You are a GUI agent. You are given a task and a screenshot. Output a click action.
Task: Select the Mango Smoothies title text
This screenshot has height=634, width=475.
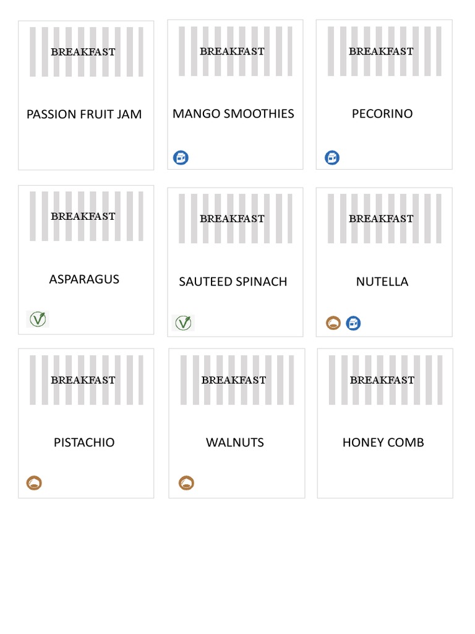point(233,114)
